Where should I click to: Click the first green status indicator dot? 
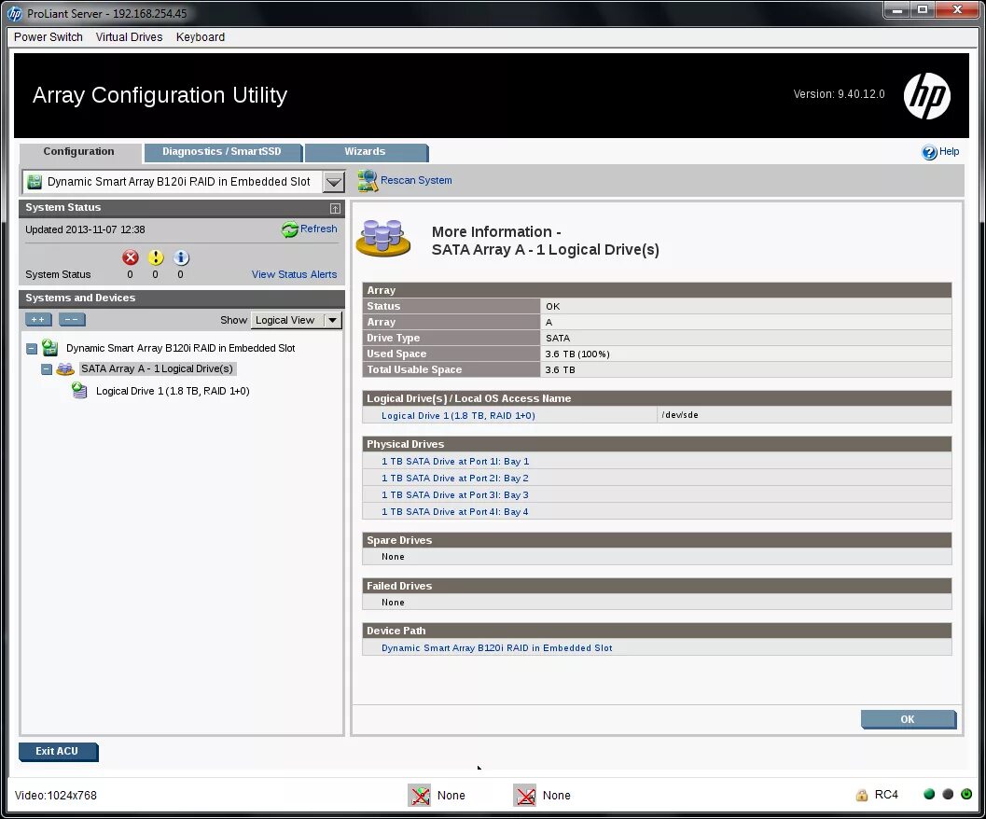pos(929,794)
